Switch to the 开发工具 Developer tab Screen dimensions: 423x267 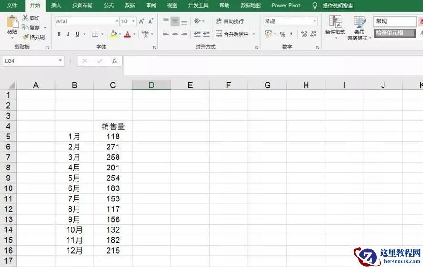(x=198, y=5)
